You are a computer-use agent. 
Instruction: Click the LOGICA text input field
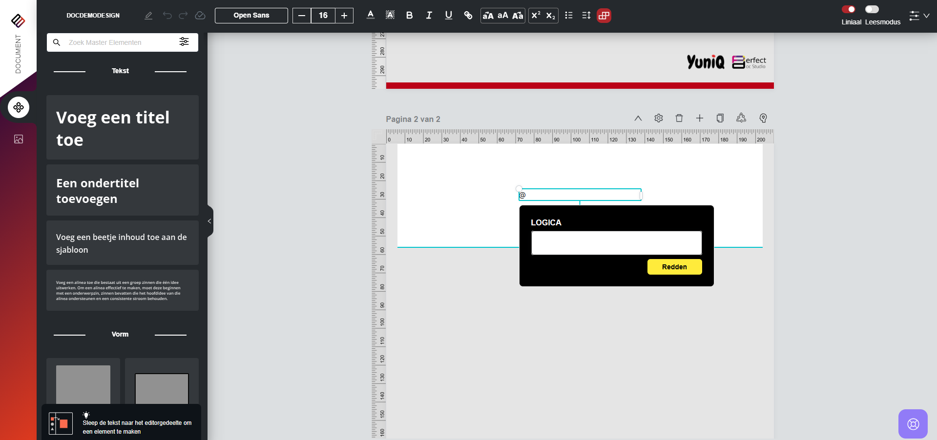[616, 243]
